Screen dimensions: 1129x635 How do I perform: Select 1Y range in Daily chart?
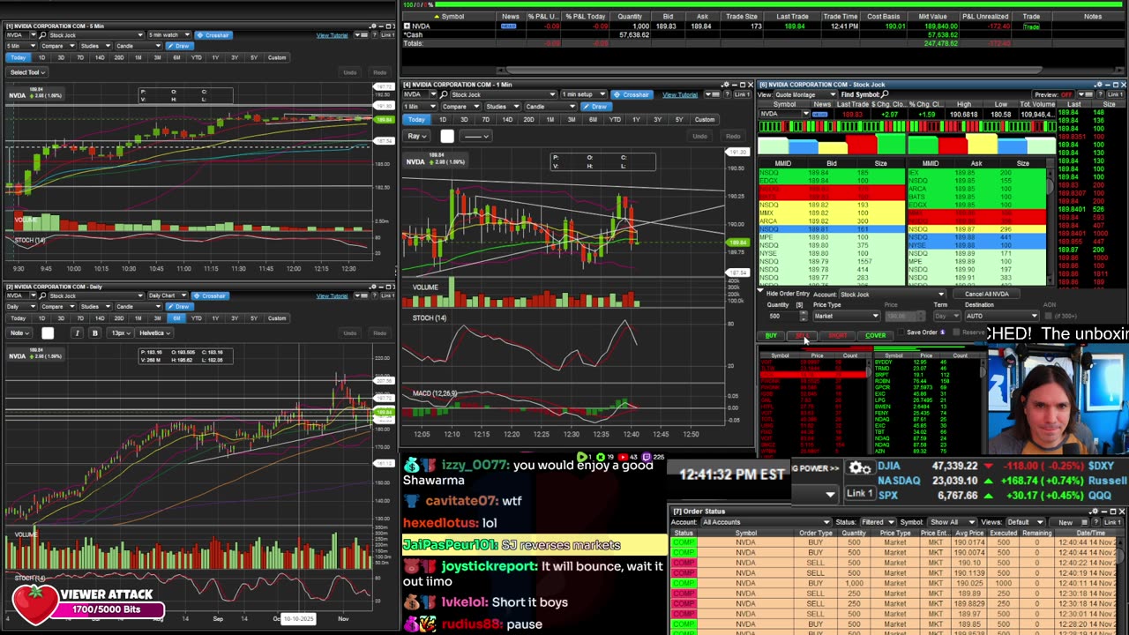click(215, 318)
